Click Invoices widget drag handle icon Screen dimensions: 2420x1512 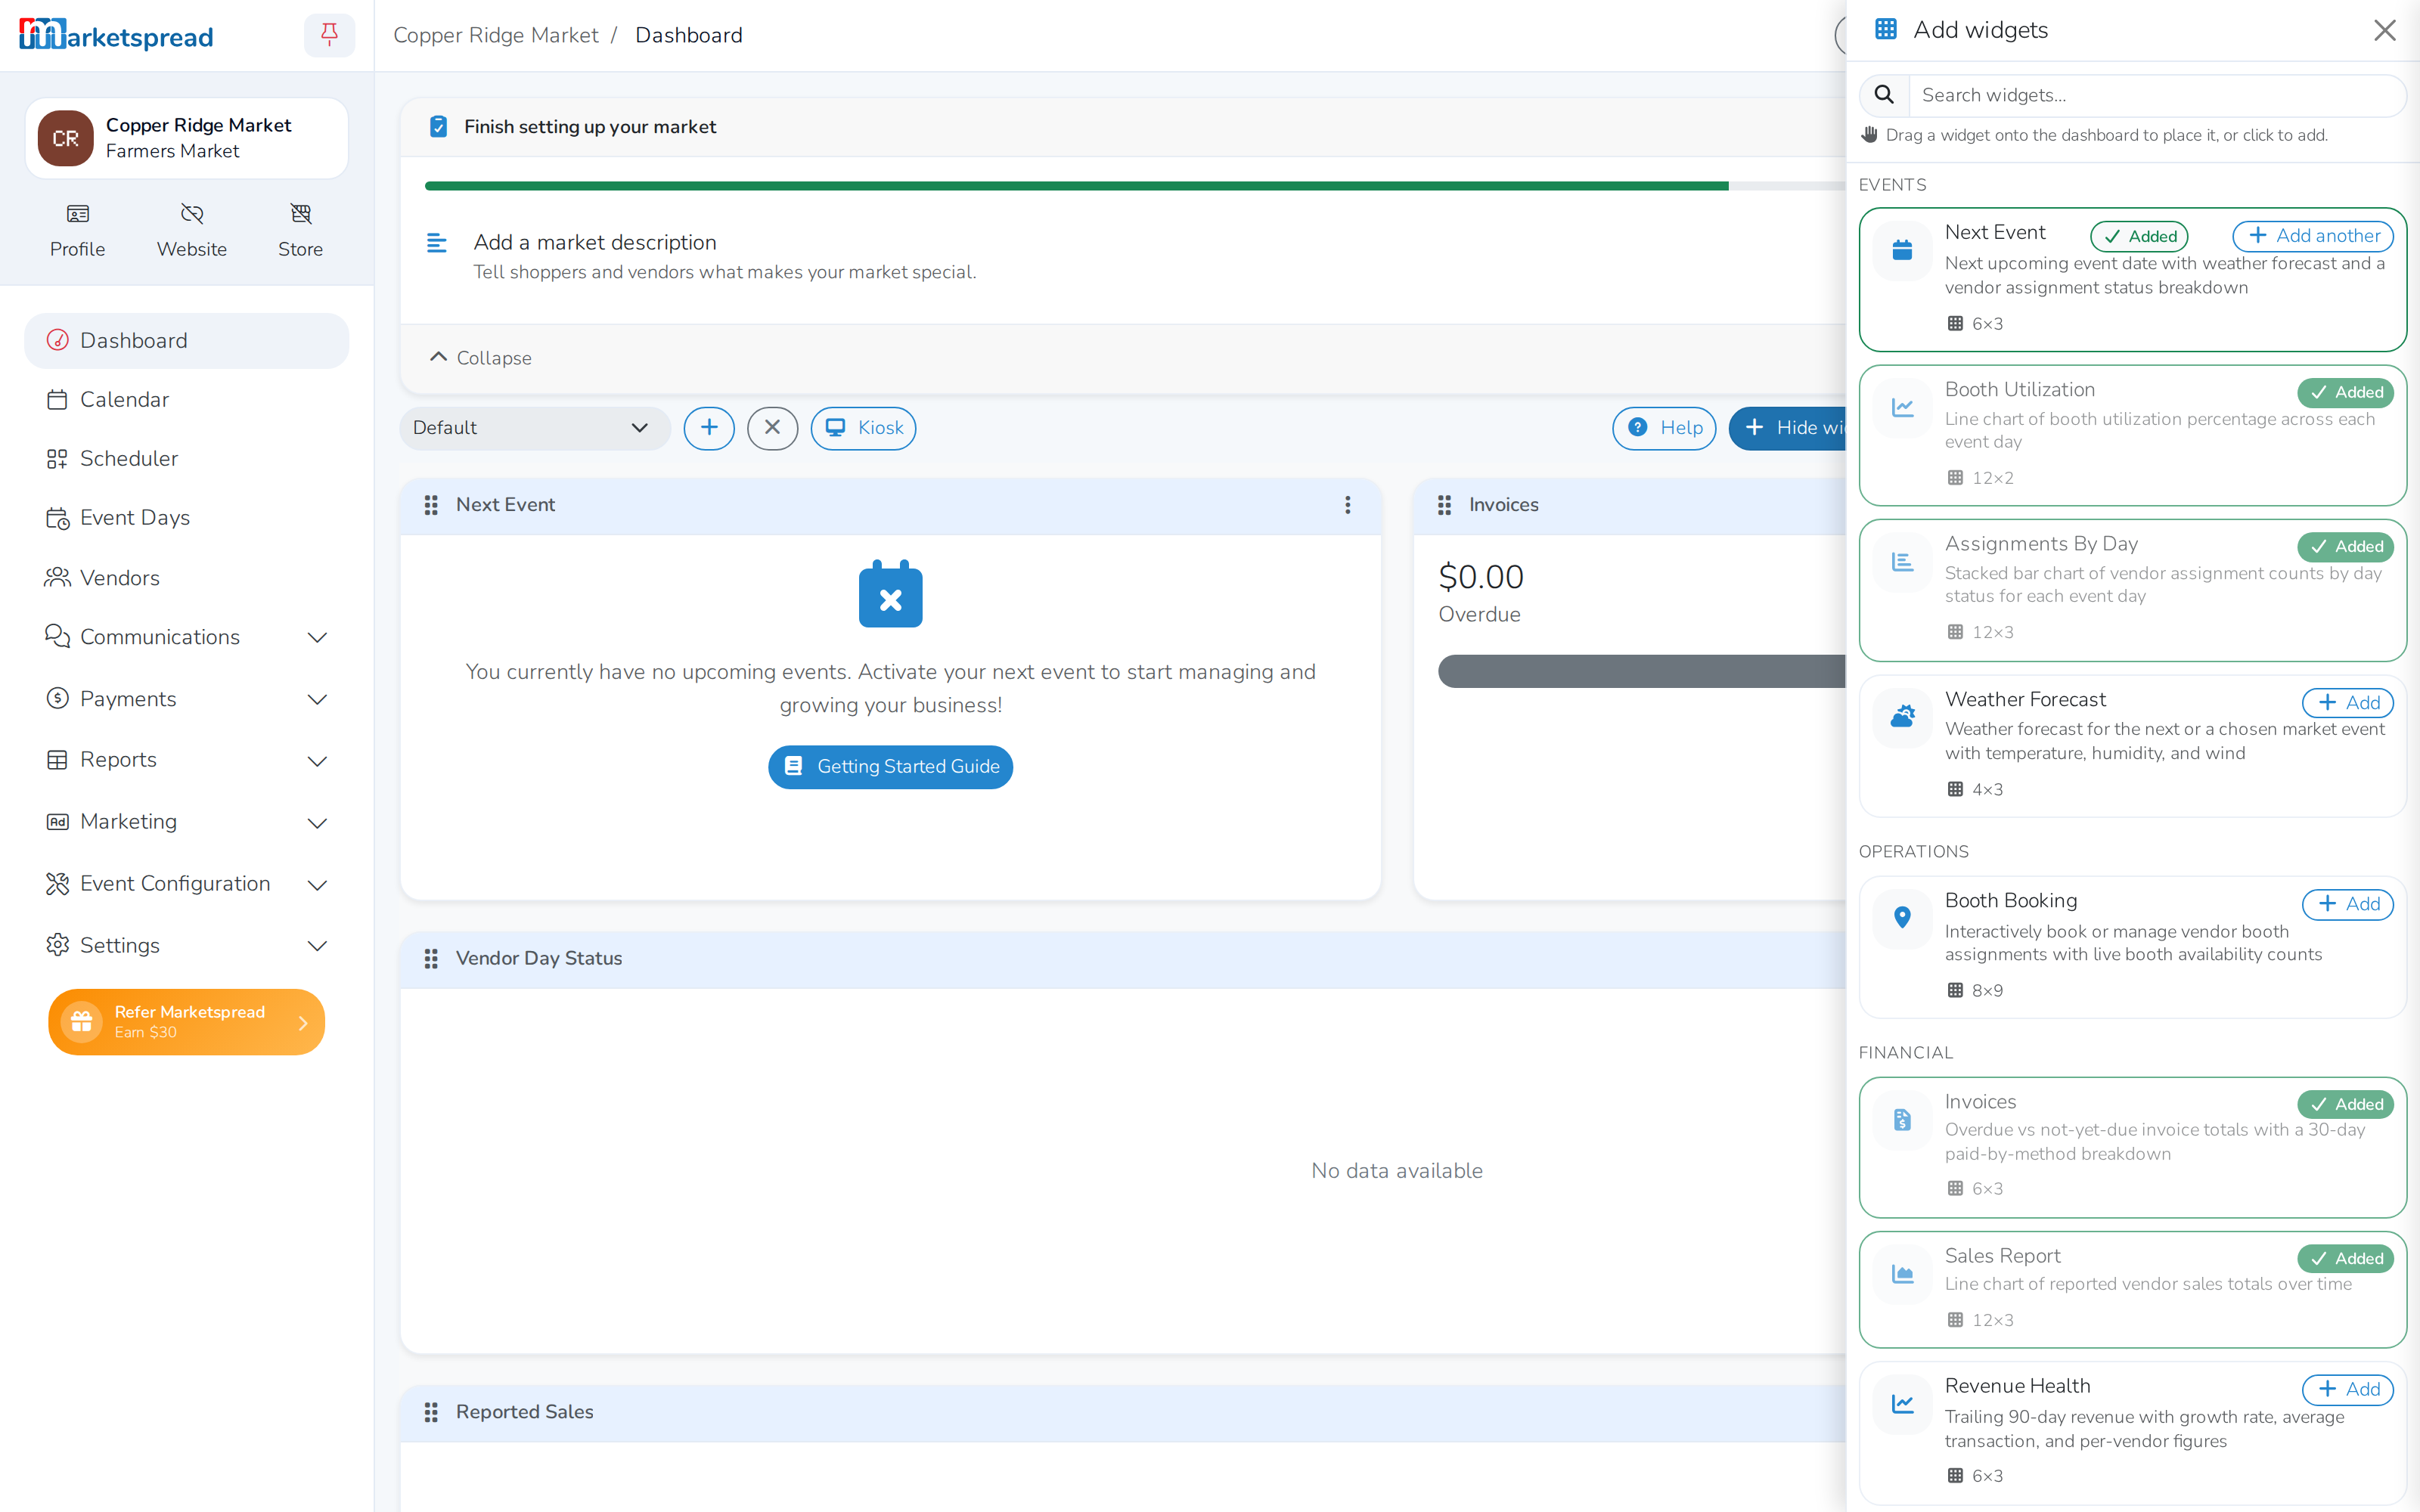coord(1444,505)
